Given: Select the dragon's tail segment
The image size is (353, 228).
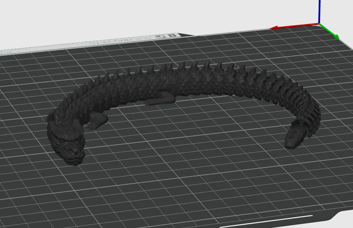Looking at the screenshot, I should [295, 136].
